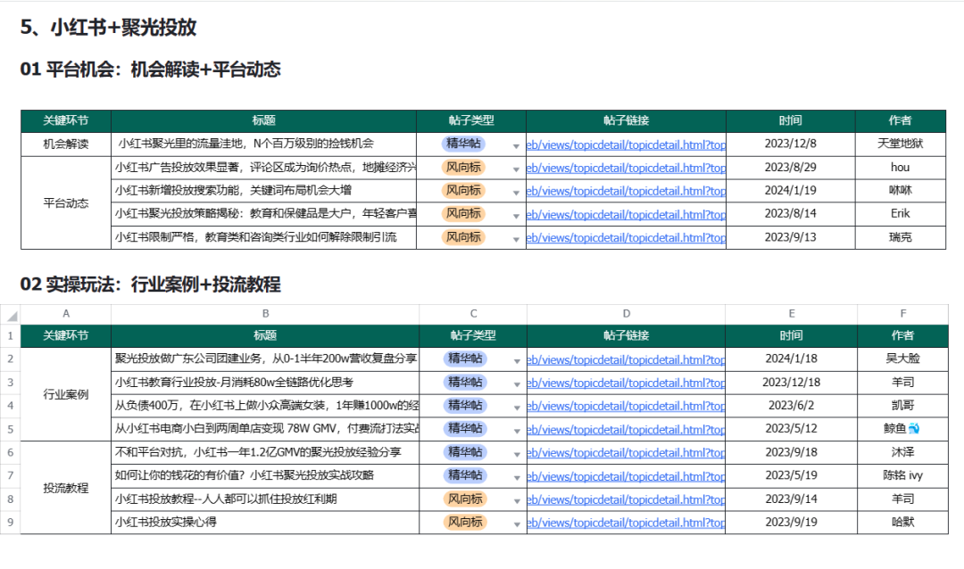The height and width of the screenshot is (569, 964).
Task: Open the post link dated 2023/9/13
Action: click(x=626, y=238)
